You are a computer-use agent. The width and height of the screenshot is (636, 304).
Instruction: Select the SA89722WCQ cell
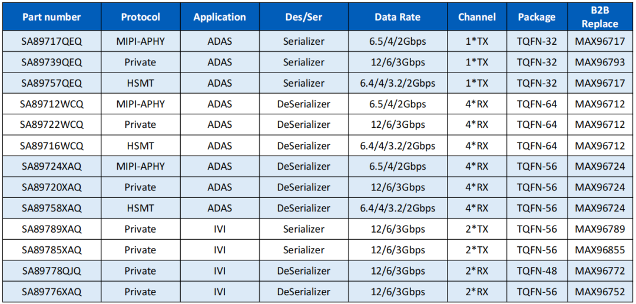tap(52, 124)
